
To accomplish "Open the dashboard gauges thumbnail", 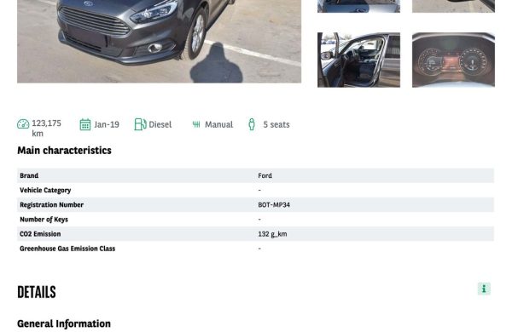I will (x=453, y=60).
